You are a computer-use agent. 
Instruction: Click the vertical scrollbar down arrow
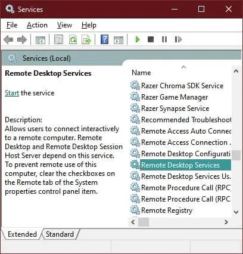[236, 212]
